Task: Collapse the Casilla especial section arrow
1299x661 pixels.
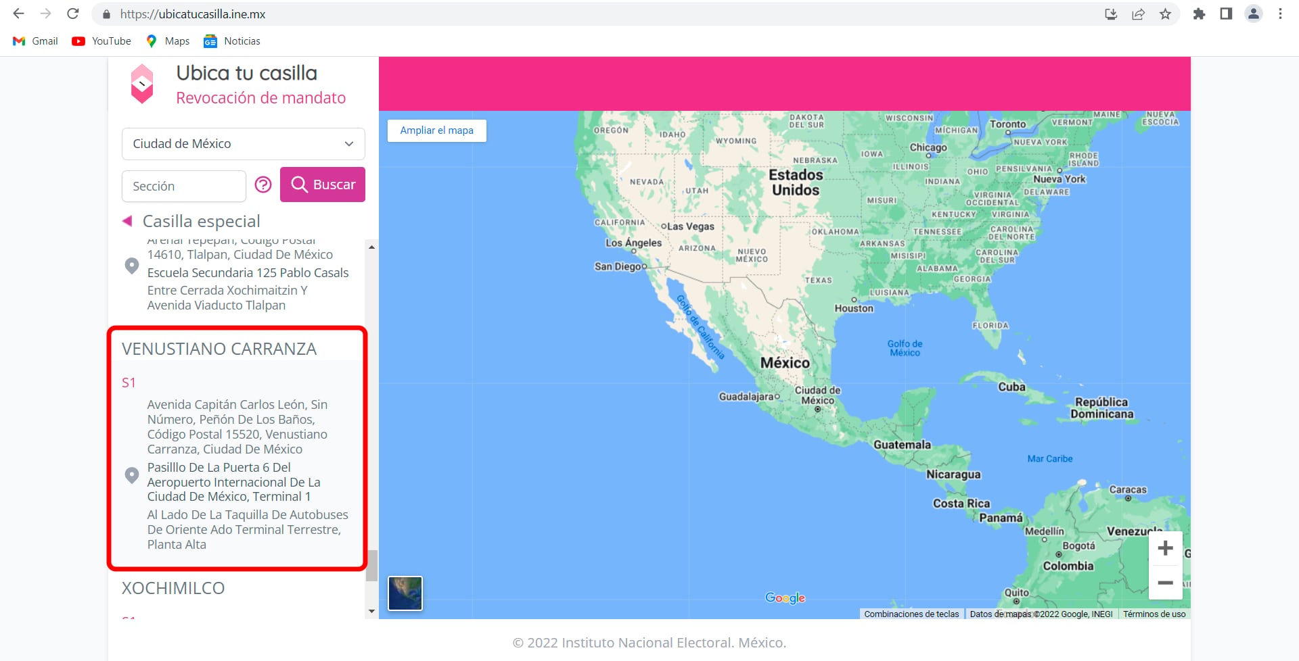Action: point(127,221)
